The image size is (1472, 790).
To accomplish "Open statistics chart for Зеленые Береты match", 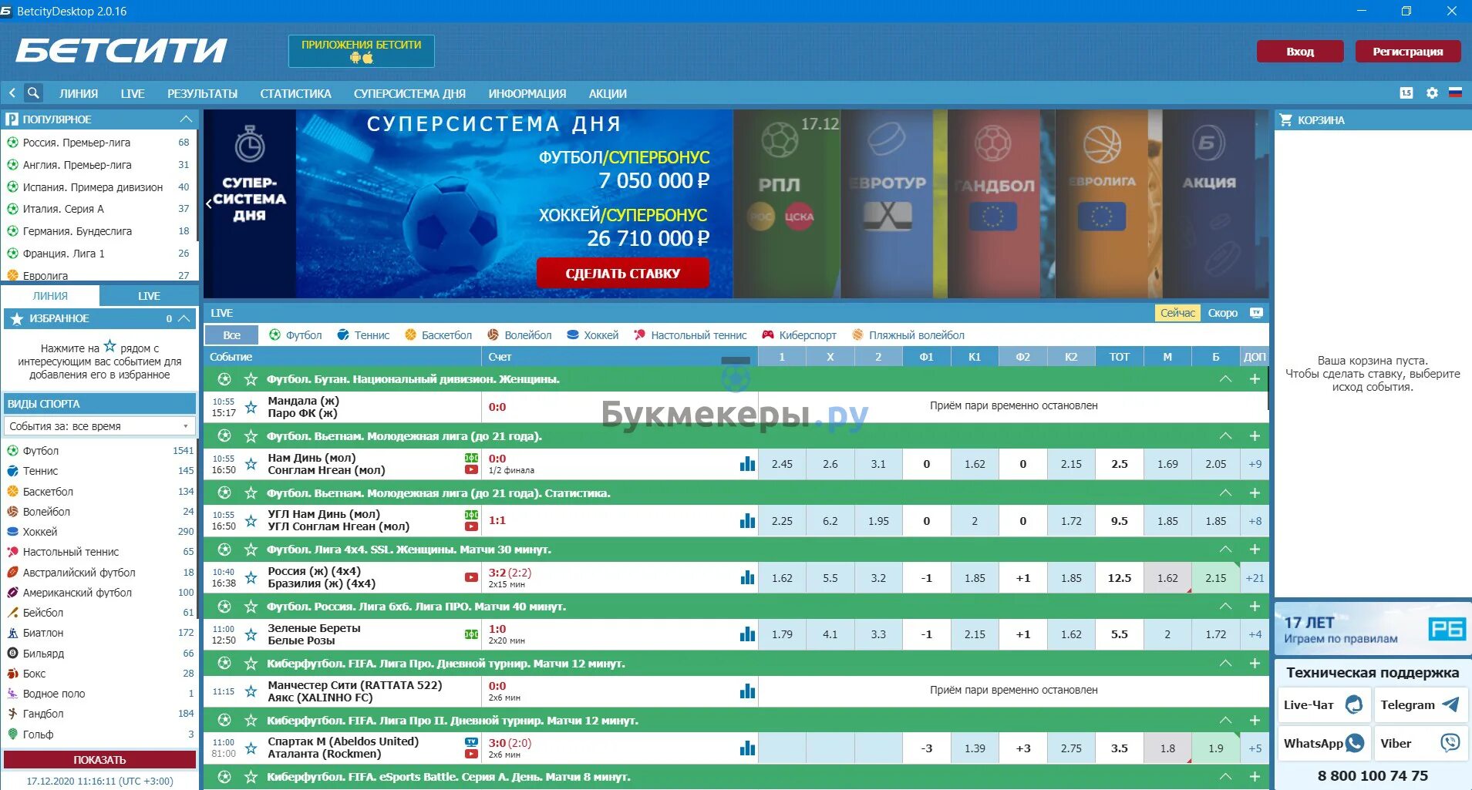I will point(747,634).
